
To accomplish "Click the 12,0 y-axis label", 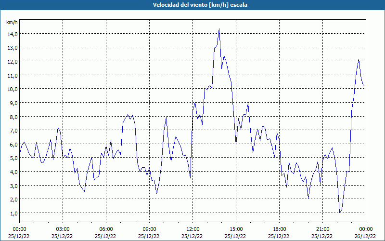I will [x=13, y=62].
